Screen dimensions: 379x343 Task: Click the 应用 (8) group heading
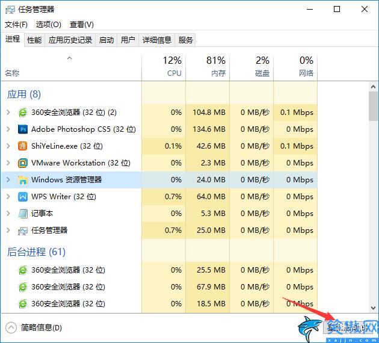(24, 94)
